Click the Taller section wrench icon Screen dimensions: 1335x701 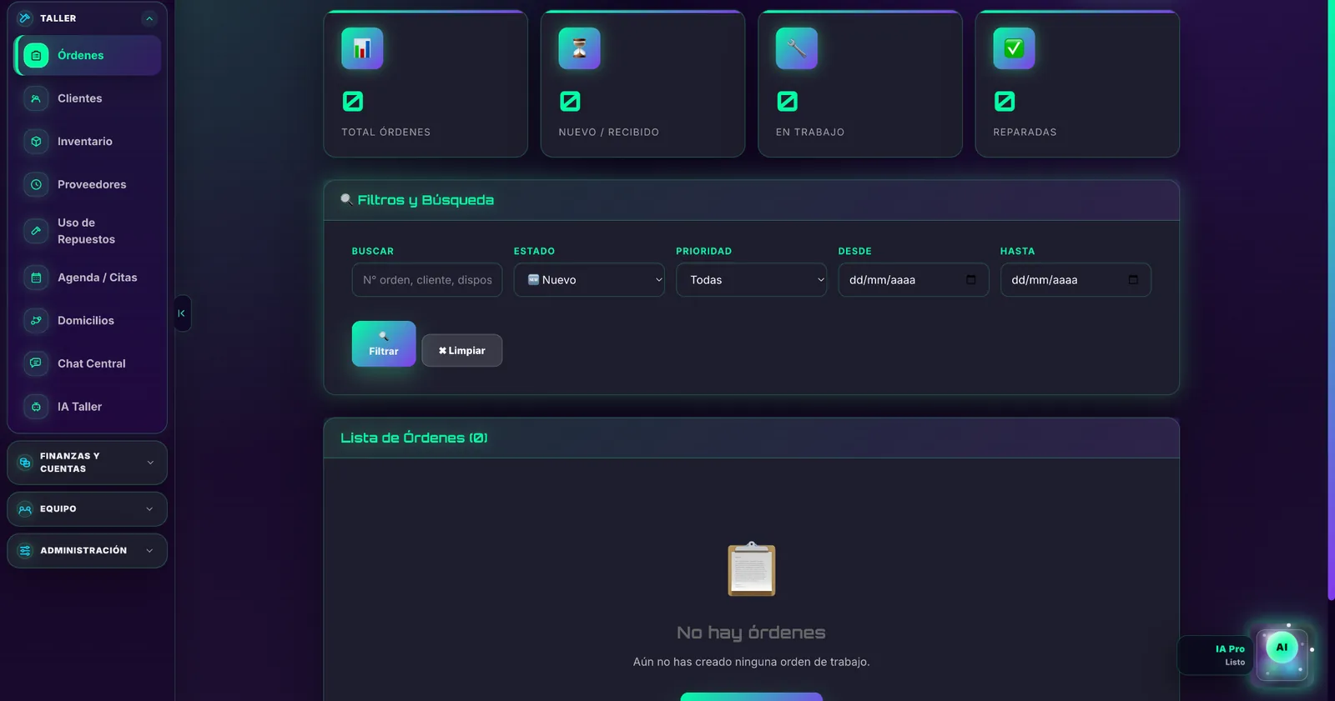[25, 18]
